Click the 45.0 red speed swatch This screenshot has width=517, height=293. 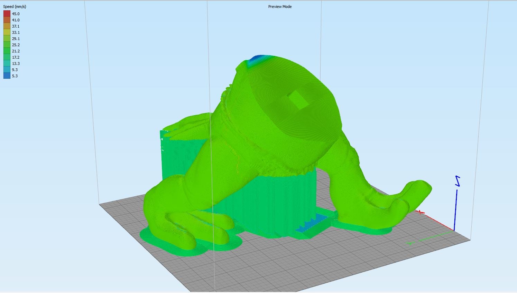(x=7, y=14)
